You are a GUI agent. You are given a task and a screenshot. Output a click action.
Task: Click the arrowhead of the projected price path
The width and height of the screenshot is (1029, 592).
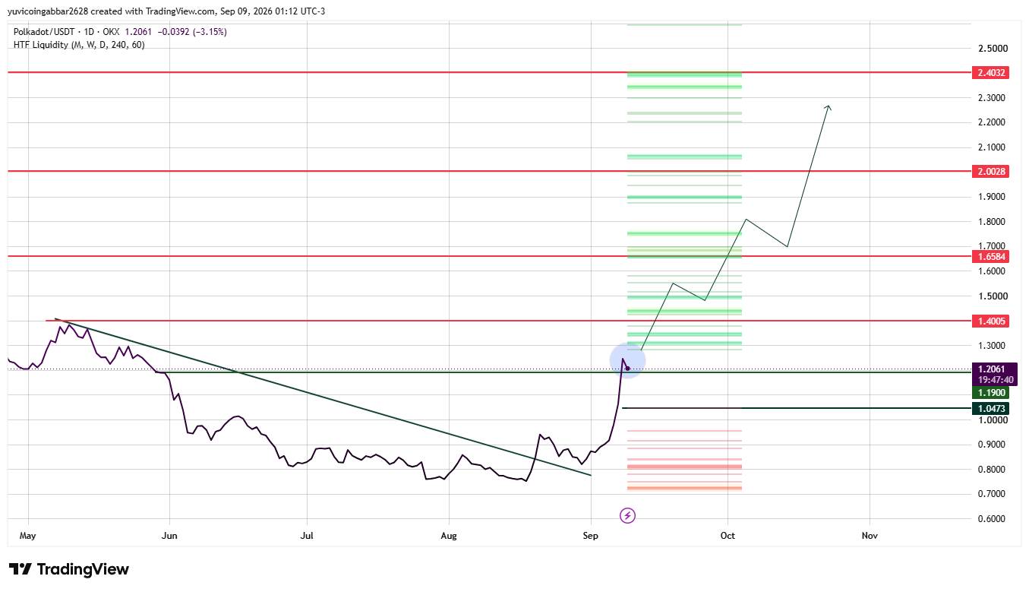pyautogui.click(x=828, y=108)
